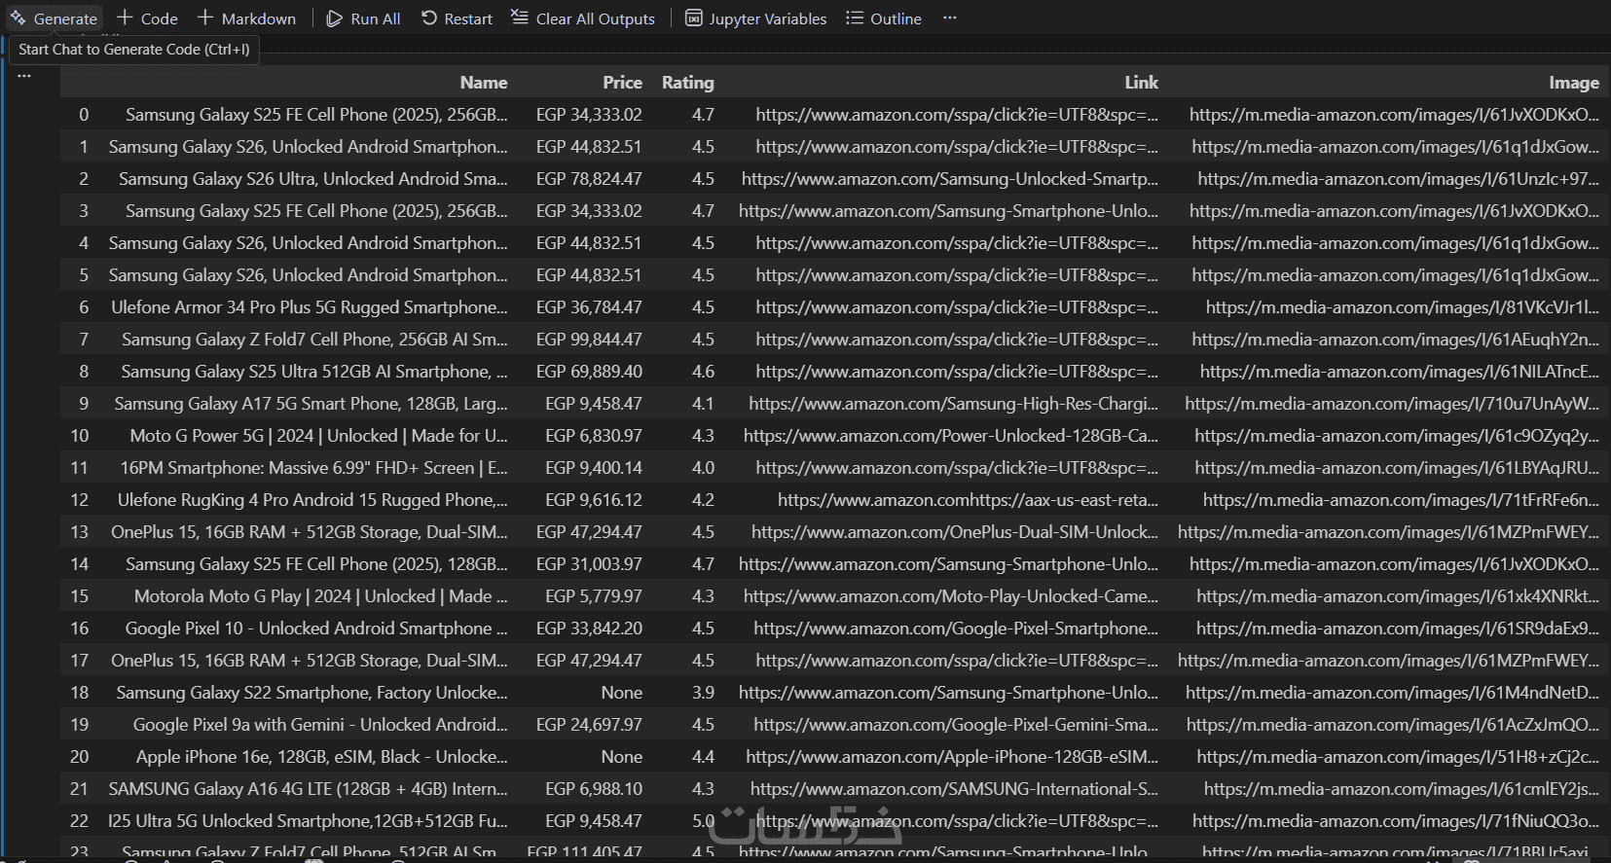The image size is (1611, 863).
Task: Select the price EGP 69,889.40
Action: pos(589,372)
